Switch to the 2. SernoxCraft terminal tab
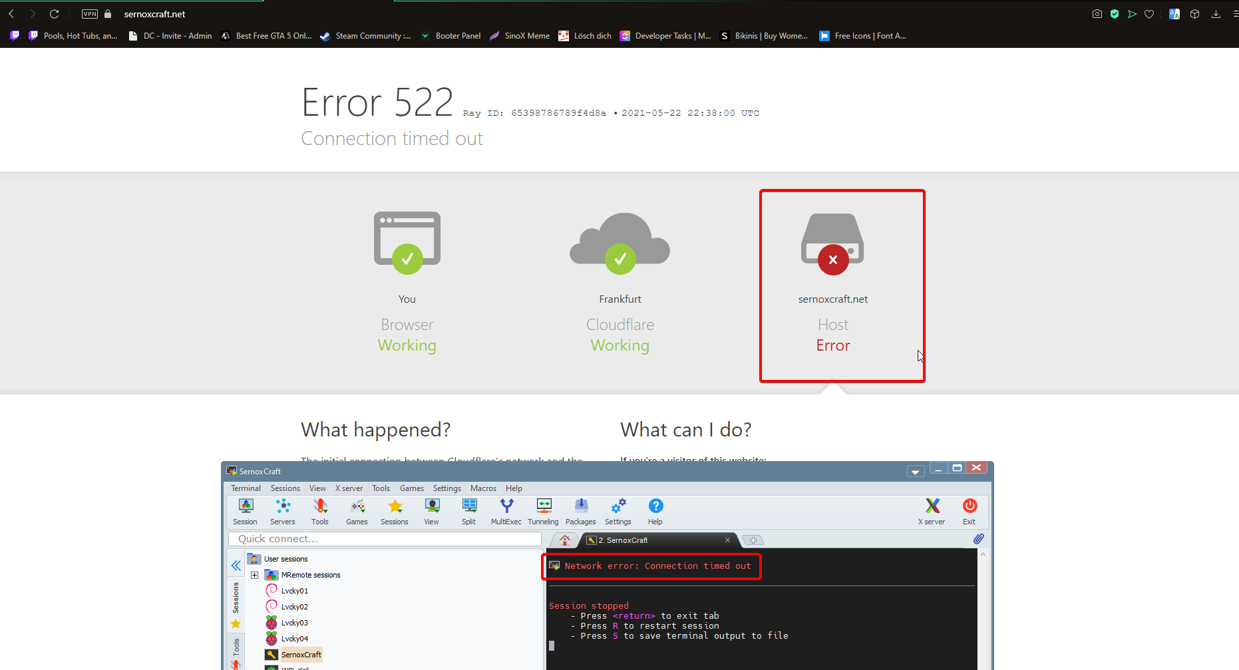1239x670 pixels. click(x=625, y=540)
